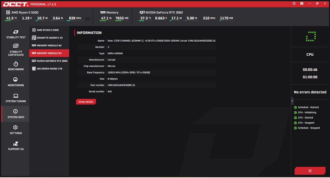This screenshot has height=178, width=330.
Task: Click the CPU chip icon in header
Action: coord(8,12)
